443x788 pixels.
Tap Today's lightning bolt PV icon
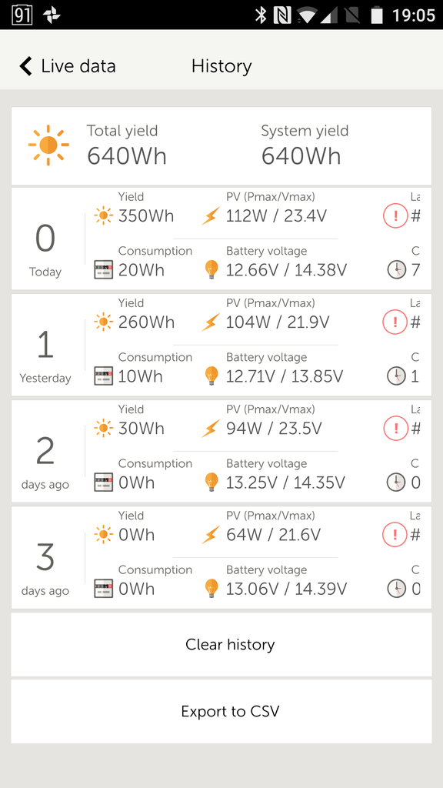click(211, 216)
